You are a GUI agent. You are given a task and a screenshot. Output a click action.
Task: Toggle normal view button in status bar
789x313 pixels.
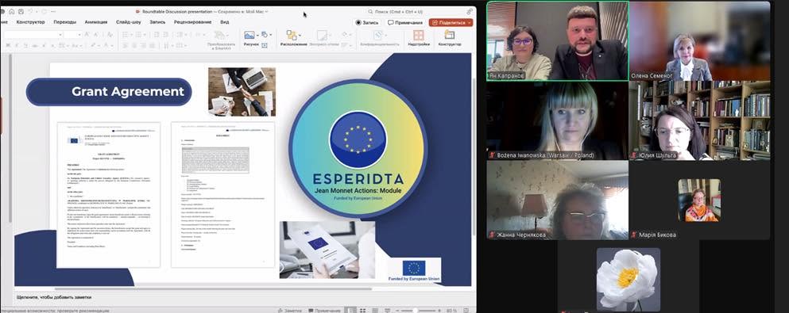tap(351, 311)
